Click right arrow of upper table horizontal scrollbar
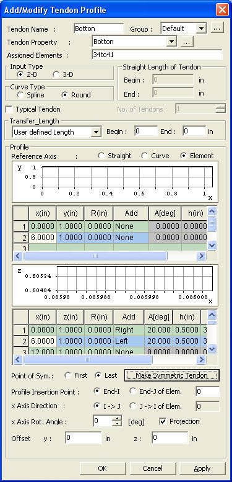The height and width of the screenshot is (482, 232). click(201, 256)
